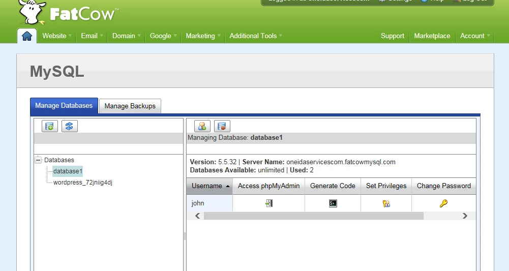Click the Change Password column header

pyautogui.click(x=444, y=186)
